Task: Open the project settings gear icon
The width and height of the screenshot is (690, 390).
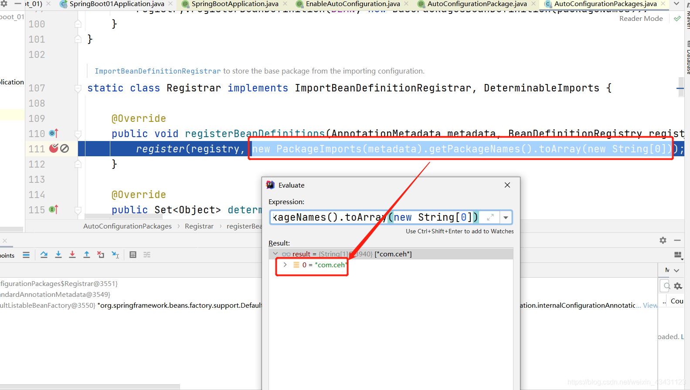Action: coord(4,3)
